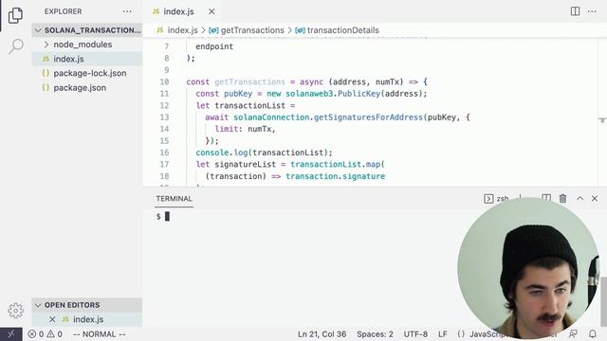This screenshot has height=341, width=607.
Task: Switch to the TERMINAL panel tab
Action: coord(174,199)
